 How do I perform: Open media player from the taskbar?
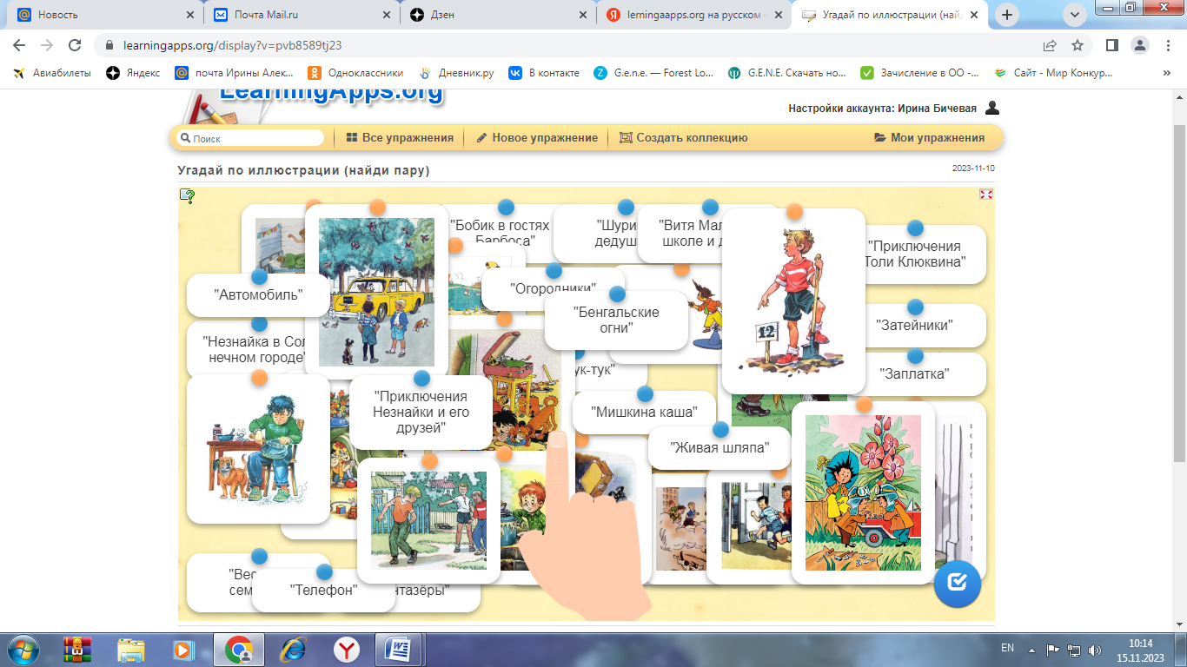pyautogui.click(x=185, y=649)
